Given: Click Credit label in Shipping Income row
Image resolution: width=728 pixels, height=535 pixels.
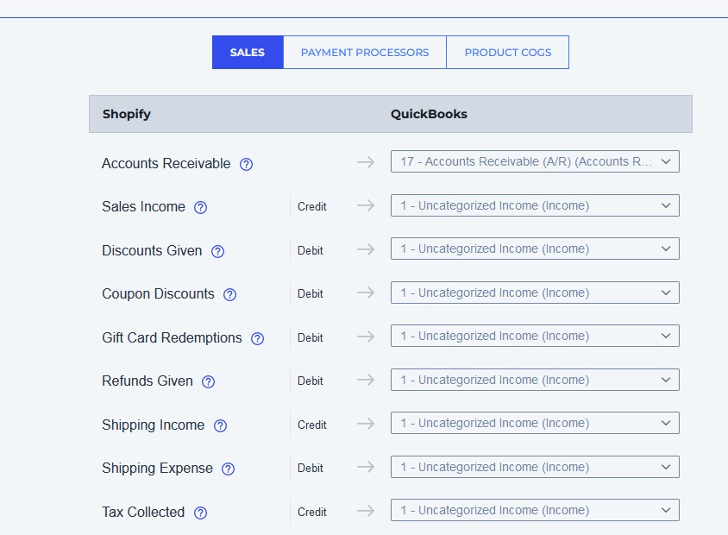Looking at the screenshot, I should pyautogui.click(x=312, y=425).
